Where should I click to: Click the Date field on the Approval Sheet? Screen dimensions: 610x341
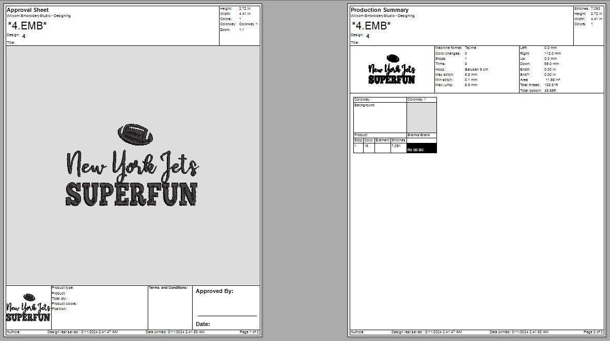tap(203, 324)
